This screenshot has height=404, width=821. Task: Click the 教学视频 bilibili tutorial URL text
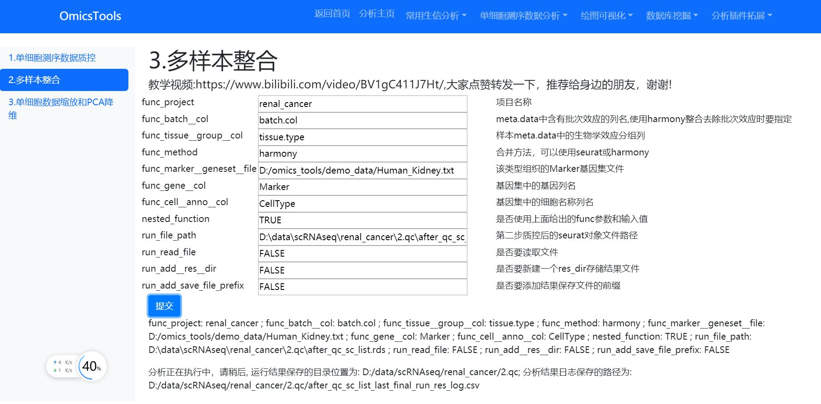410,85
